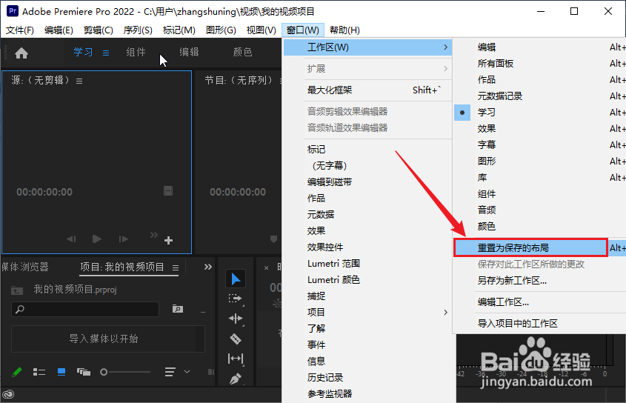Open the 序列(S) menu
Viewport: 626px width, 403px height.
138,30
